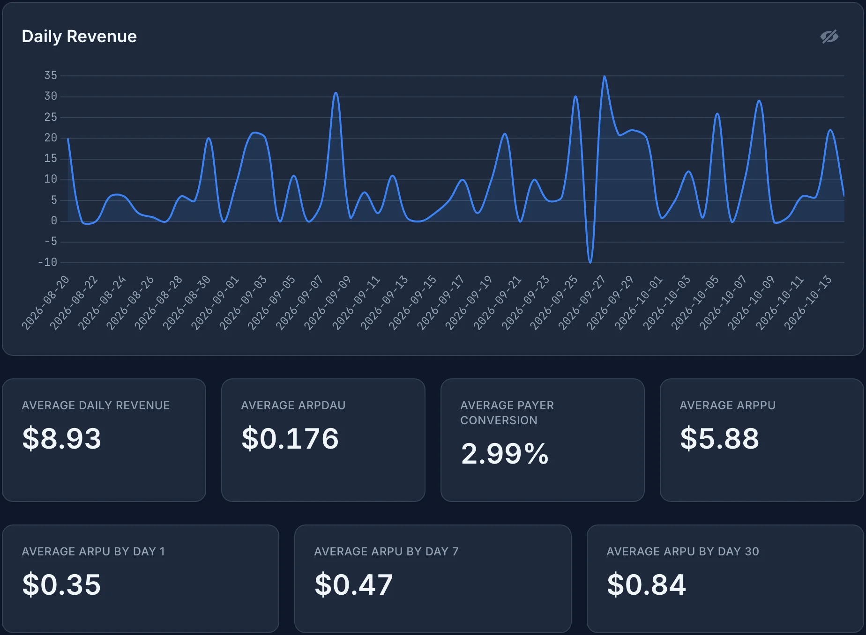Screen dimensions: 866x635
Task: Click the 2026-08-30 x-axis date label
Action: 187,303
